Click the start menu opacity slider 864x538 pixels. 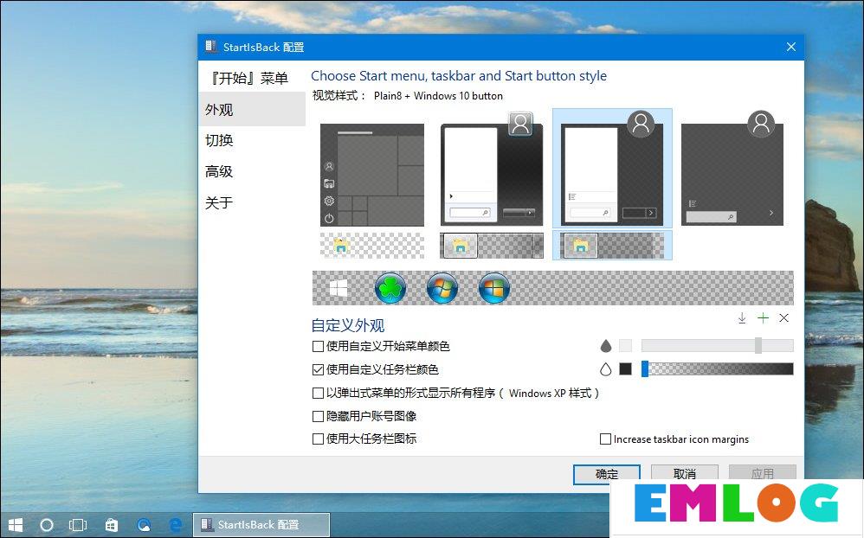tap(718, 346)
